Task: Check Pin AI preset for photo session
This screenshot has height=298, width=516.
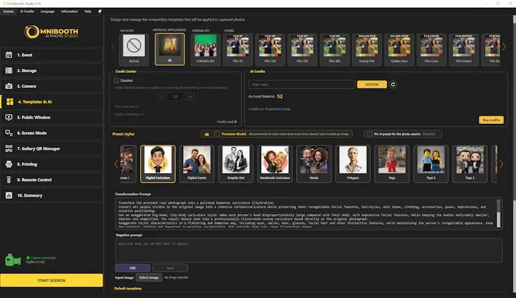Action: [x=370, y=134]
